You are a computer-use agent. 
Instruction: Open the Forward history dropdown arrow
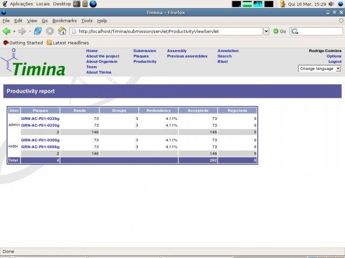pyautogui.click(x=30, y=31)
